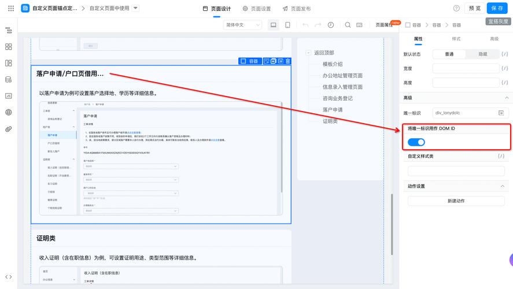Bind variable for 默认状态
The image size is (513, 289).
505,54
